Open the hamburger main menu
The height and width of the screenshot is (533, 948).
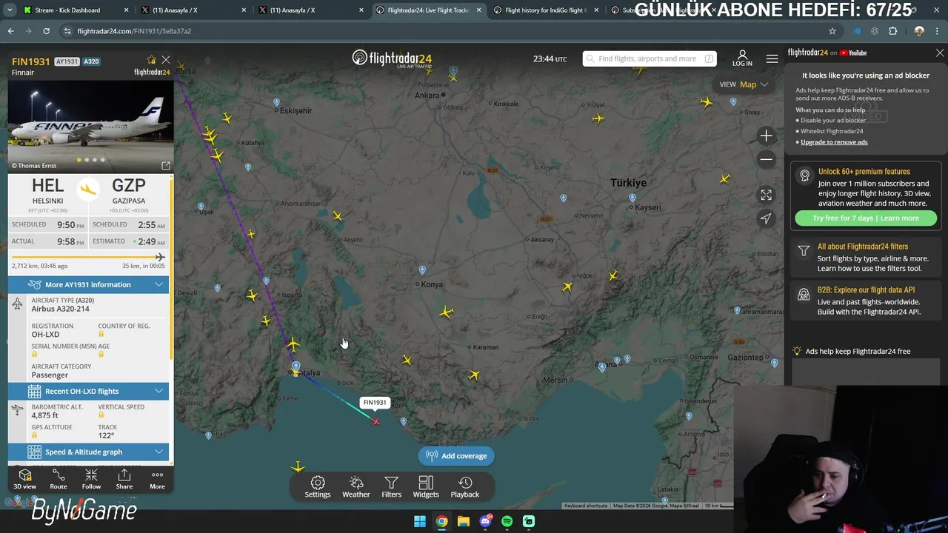pyautogui.click(x=772, y=58)
